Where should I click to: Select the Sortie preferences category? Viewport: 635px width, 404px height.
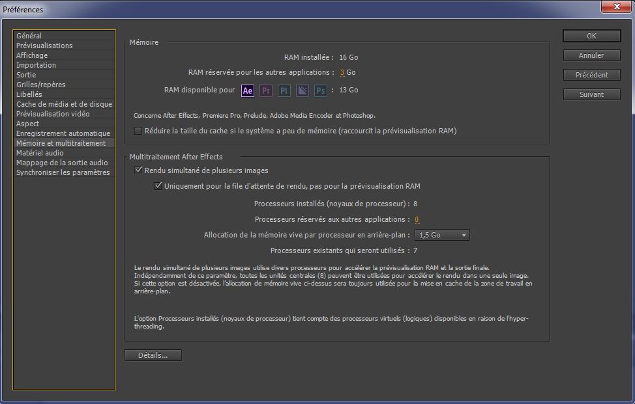tap(64, 75)
